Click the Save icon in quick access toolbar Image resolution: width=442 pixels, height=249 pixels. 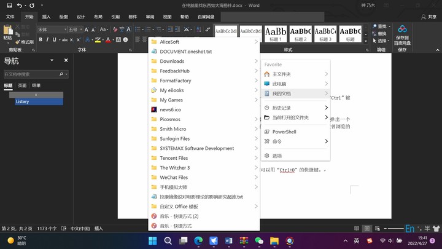pos(7,6)
